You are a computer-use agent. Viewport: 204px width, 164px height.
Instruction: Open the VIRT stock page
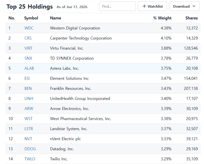coord(28,48)
